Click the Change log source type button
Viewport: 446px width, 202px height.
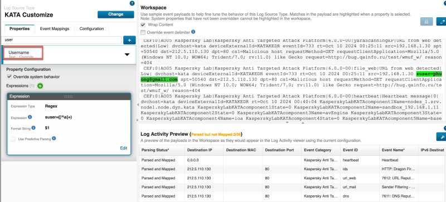(x=116, y=14)
